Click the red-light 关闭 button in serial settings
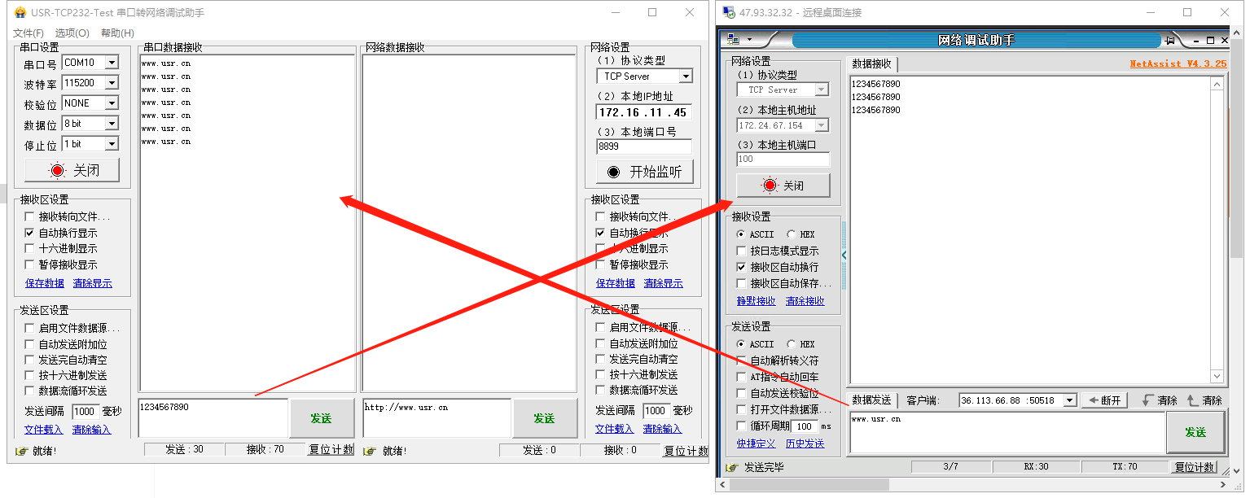The height and width of the screenshot is (498, 1250). point(72,171)
